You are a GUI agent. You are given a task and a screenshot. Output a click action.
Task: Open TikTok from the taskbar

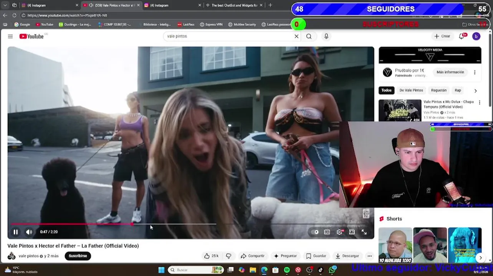(x=321, y=270)
